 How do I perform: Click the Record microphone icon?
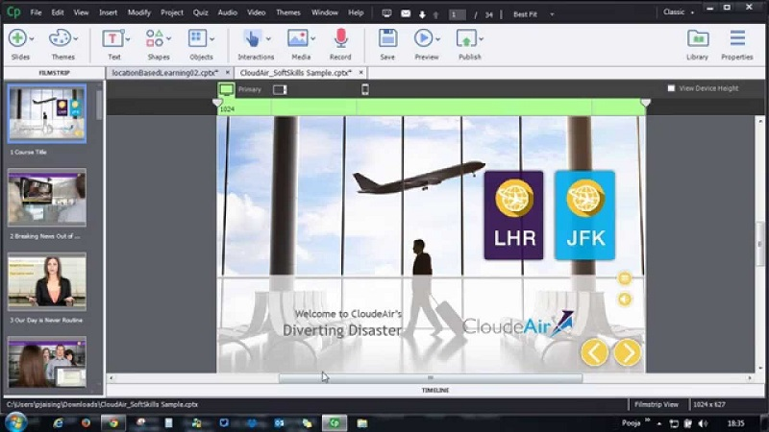pyautogui.click(x=340, y=38)
